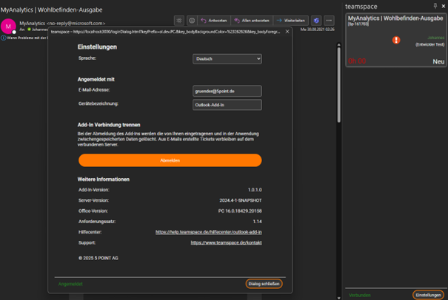Open the MyAnalytics ticket card in teamspace pane

(396, 40)
